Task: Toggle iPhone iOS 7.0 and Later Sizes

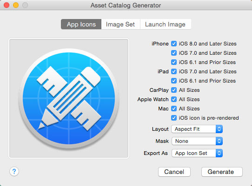Action: tap(174, 53)
